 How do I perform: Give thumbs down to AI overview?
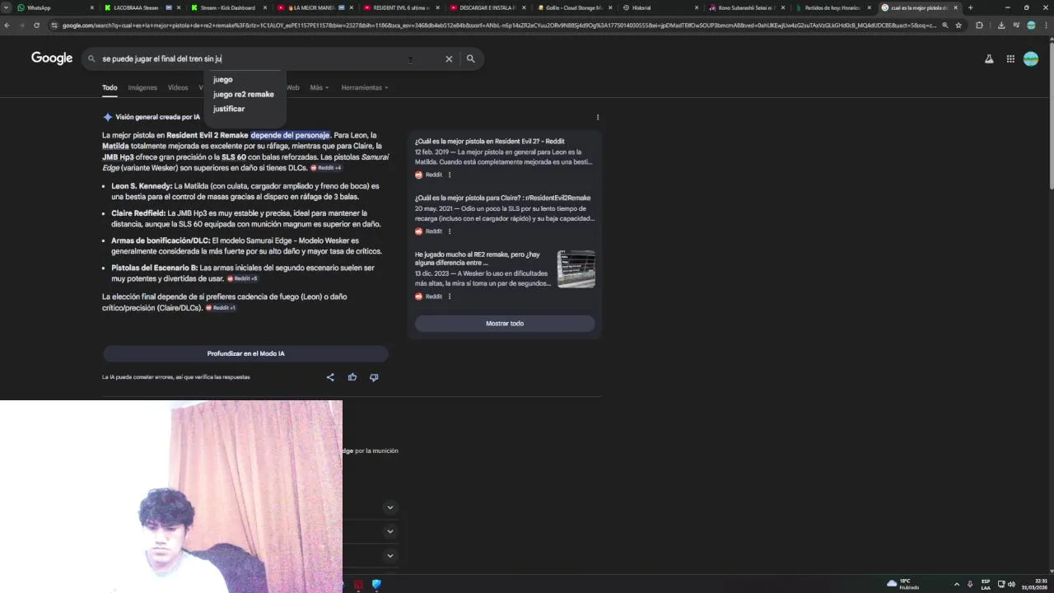coord(374,377)
